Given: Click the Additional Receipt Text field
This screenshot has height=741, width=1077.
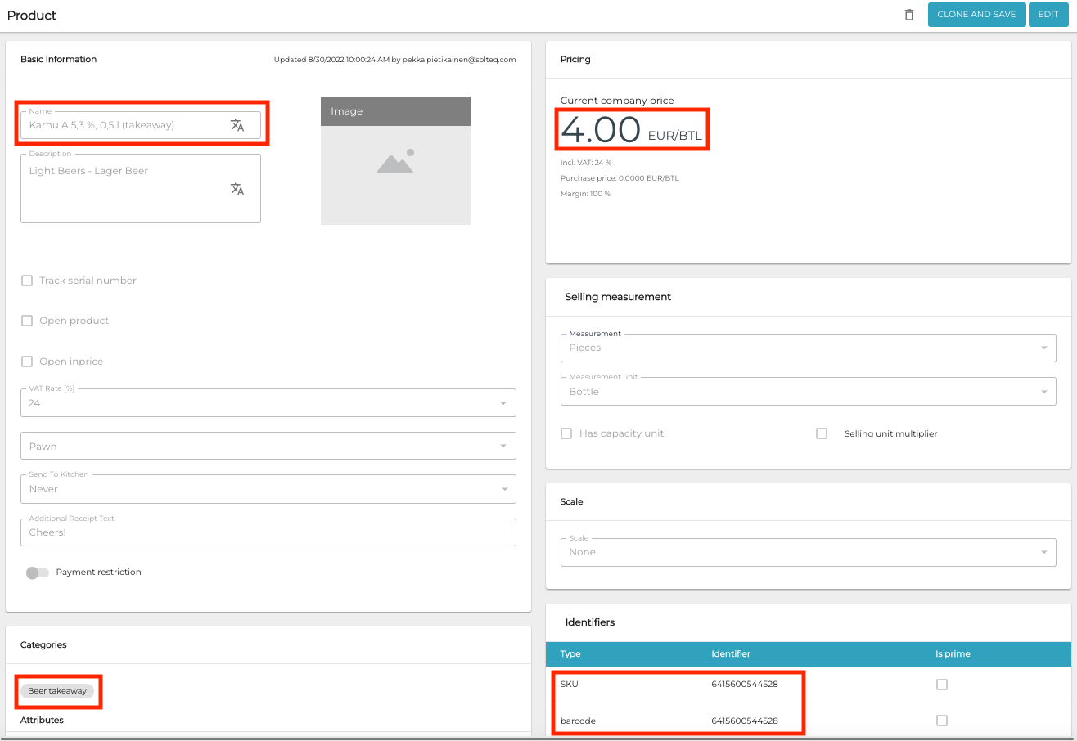Looking at the screenshot, I should (268, 532).
